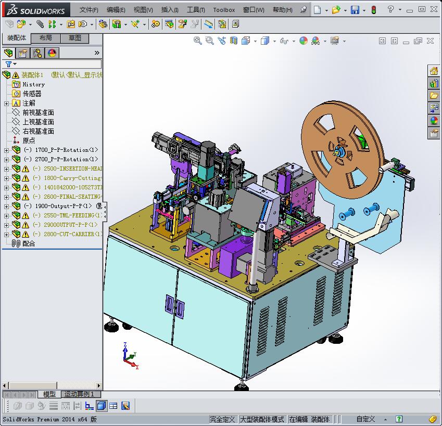Click the status bar help question icon
The height and width of the screenshot is (426, 442).
click(x=399, y=419)
